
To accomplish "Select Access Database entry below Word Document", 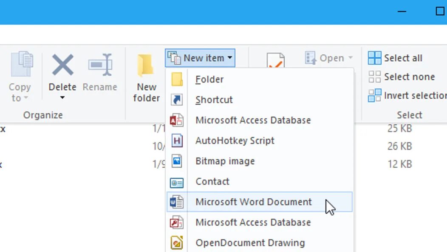I will pyautogui.click(x=260, y=222).
